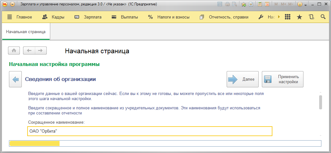Open the Зарплата section
Screen dimensions: 331x153
point(88,17)
